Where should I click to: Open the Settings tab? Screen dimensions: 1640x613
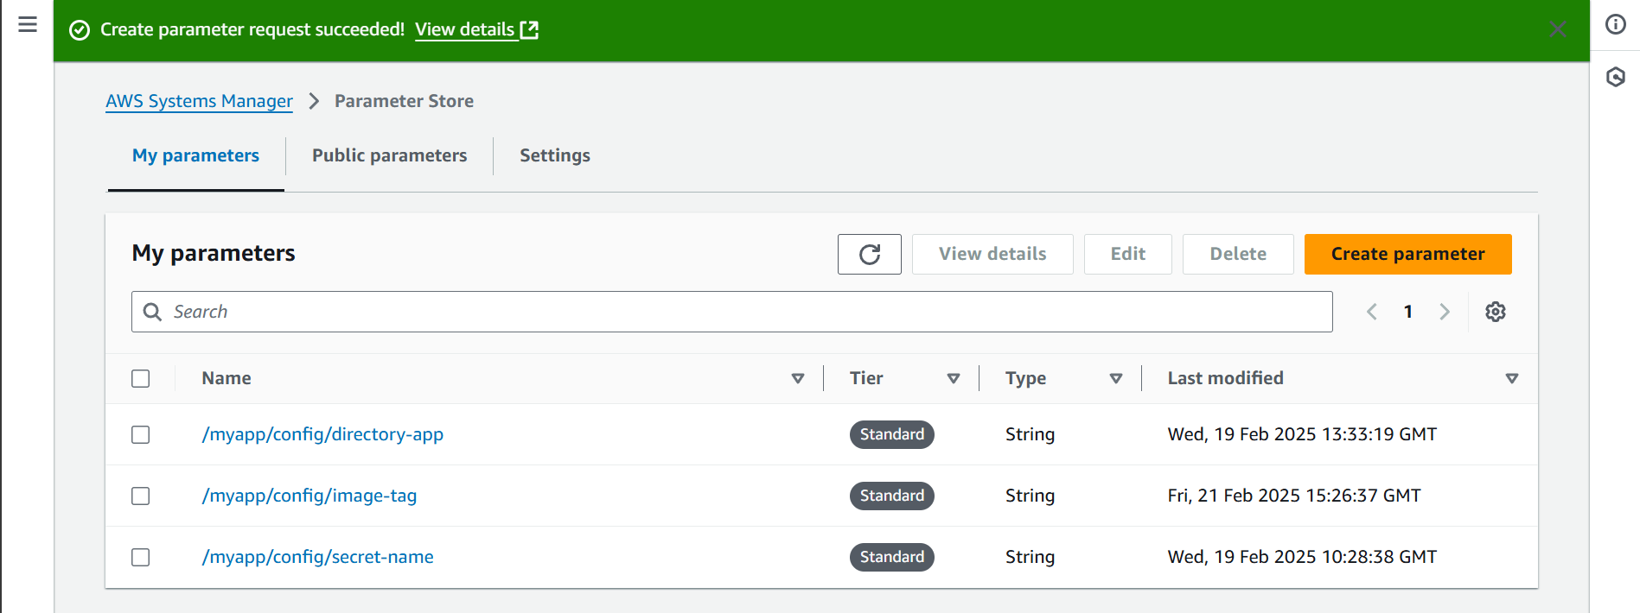tap(554, 155)
